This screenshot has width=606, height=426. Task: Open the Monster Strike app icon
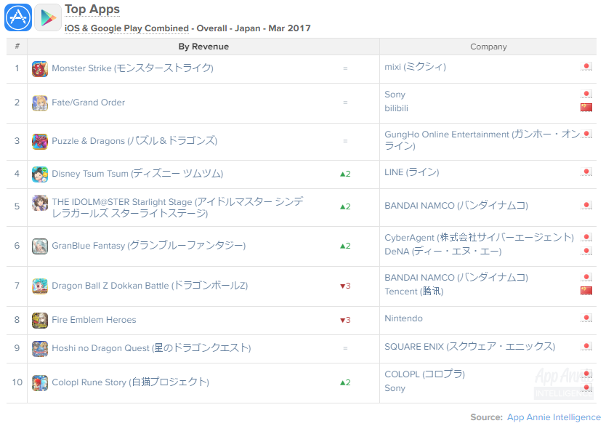click(40, 69)
